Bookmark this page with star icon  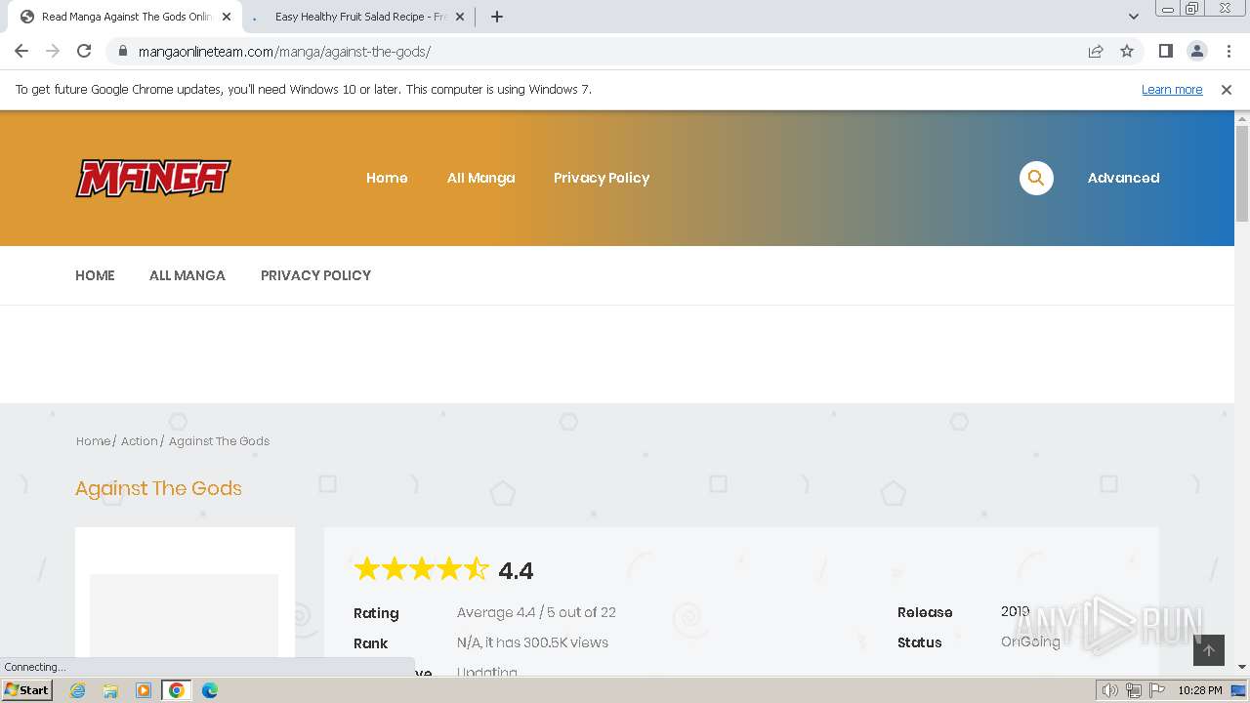point(1127,51)
